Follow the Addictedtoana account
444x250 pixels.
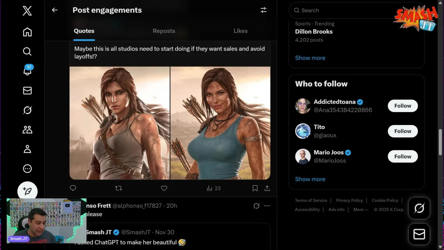[402, 106]
